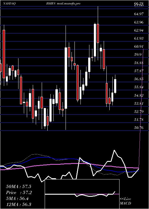
Task: Select the 52.79 price axis label
Action: click(x=139, y=111)
